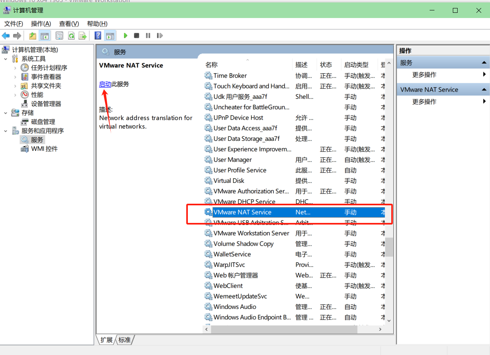Select 计算机管理(本地) root node
The height and width of the screenshot is (355, 490).
(35, 50)
